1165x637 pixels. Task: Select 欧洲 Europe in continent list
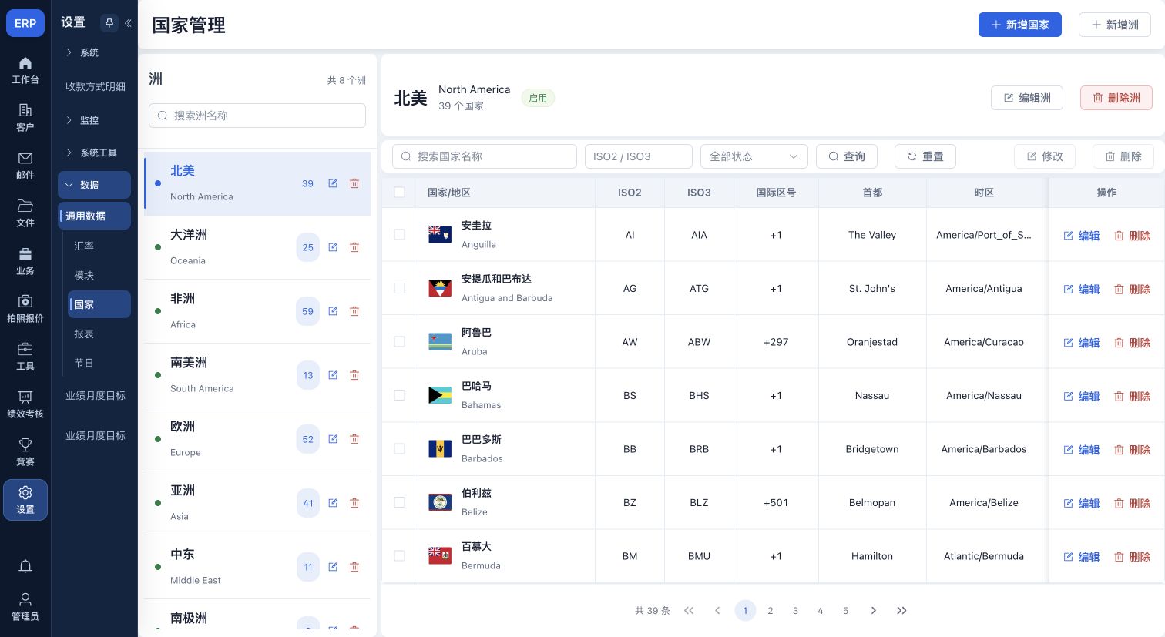257,439
